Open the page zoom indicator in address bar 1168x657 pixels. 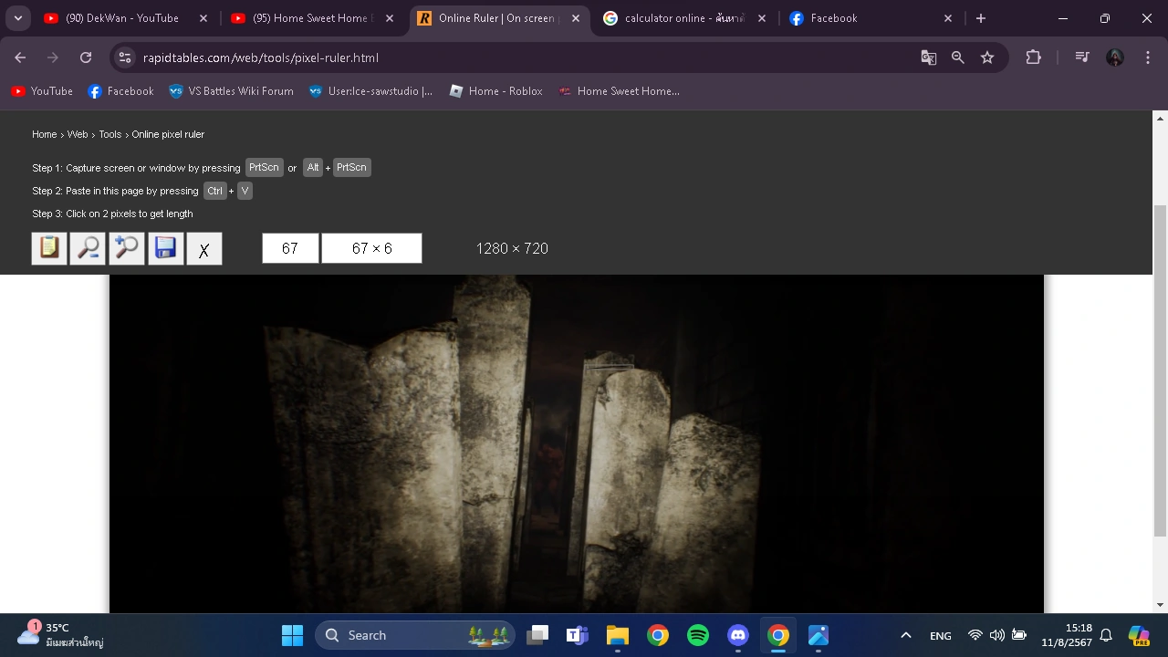(x=958, y=57)
